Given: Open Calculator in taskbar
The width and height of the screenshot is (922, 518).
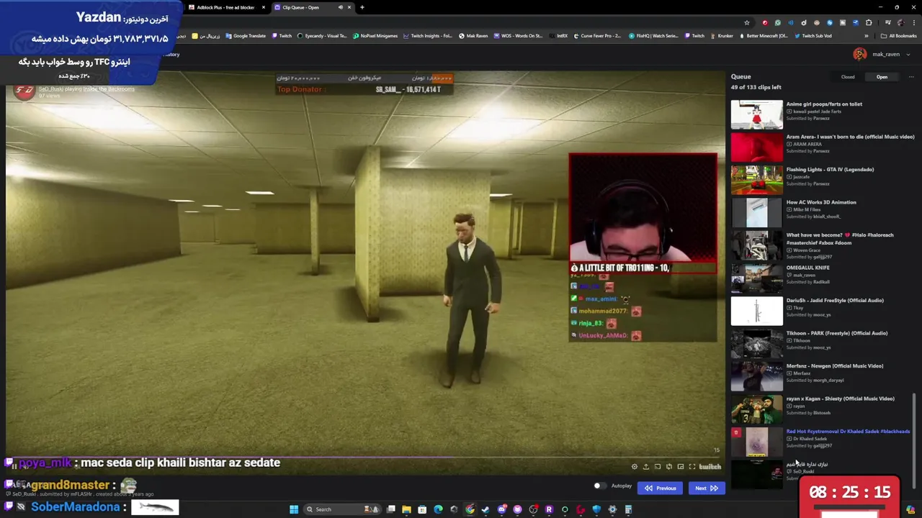Looking at the screenshot, I should click(x=628, y=509).
